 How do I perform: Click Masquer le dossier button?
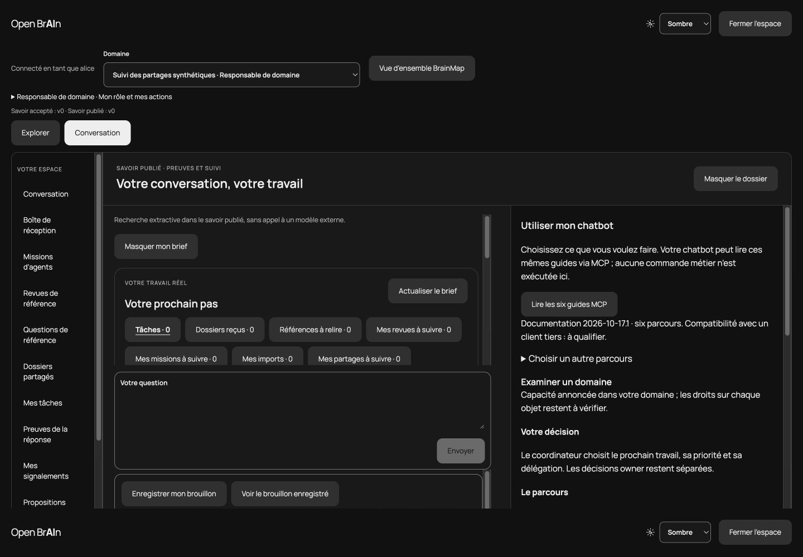736,179
